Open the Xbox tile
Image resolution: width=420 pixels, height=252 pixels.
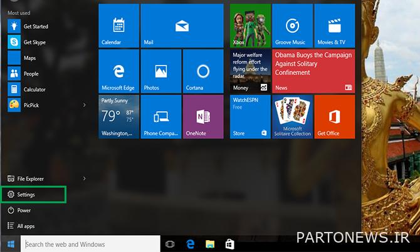pyautogui.click(x=250, y=26)
